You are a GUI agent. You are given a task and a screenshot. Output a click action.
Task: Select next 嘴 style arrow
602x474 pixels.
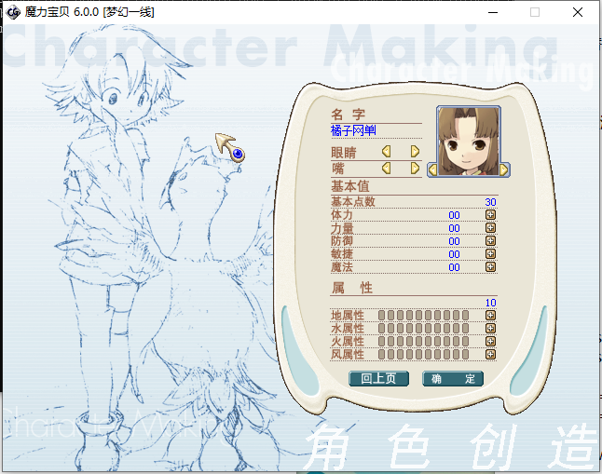[x=416, y=169]
